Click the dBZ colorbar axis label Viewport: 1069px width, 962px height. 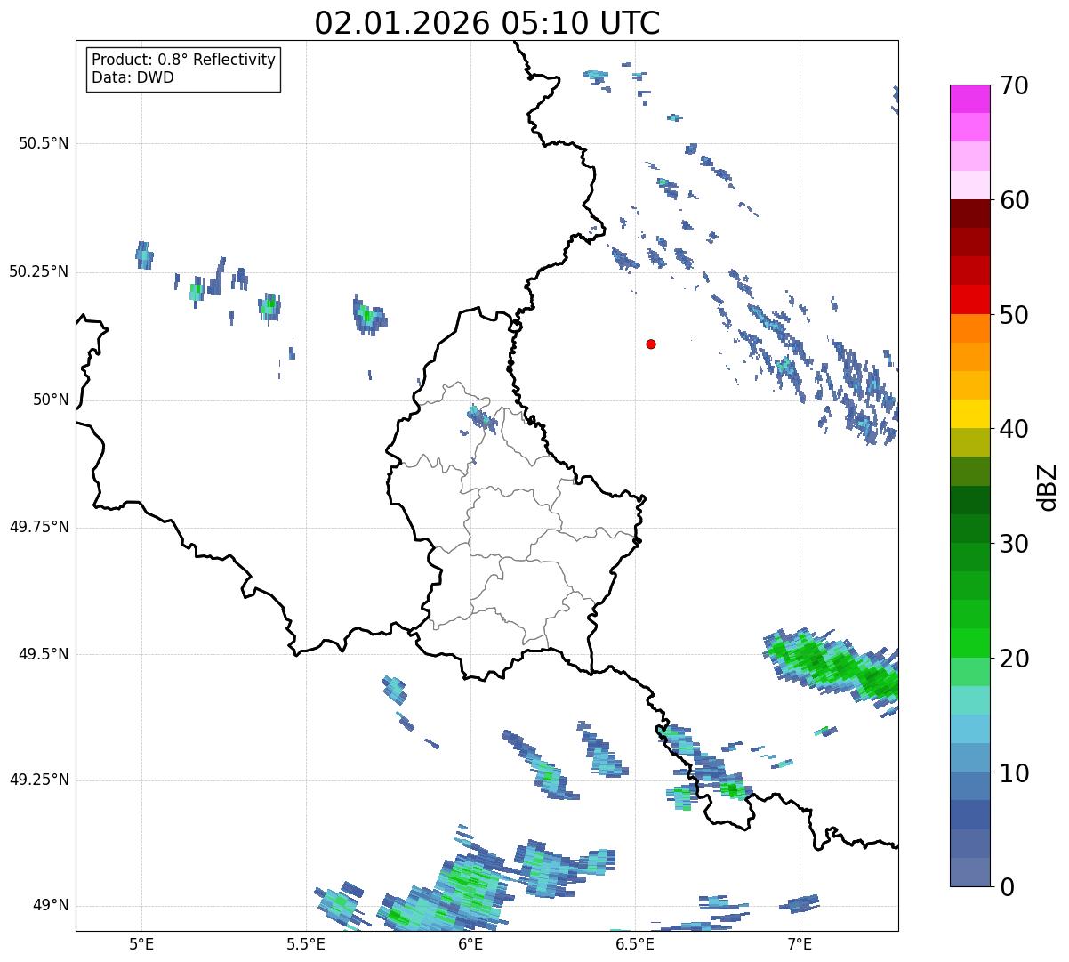point(1047,486)
